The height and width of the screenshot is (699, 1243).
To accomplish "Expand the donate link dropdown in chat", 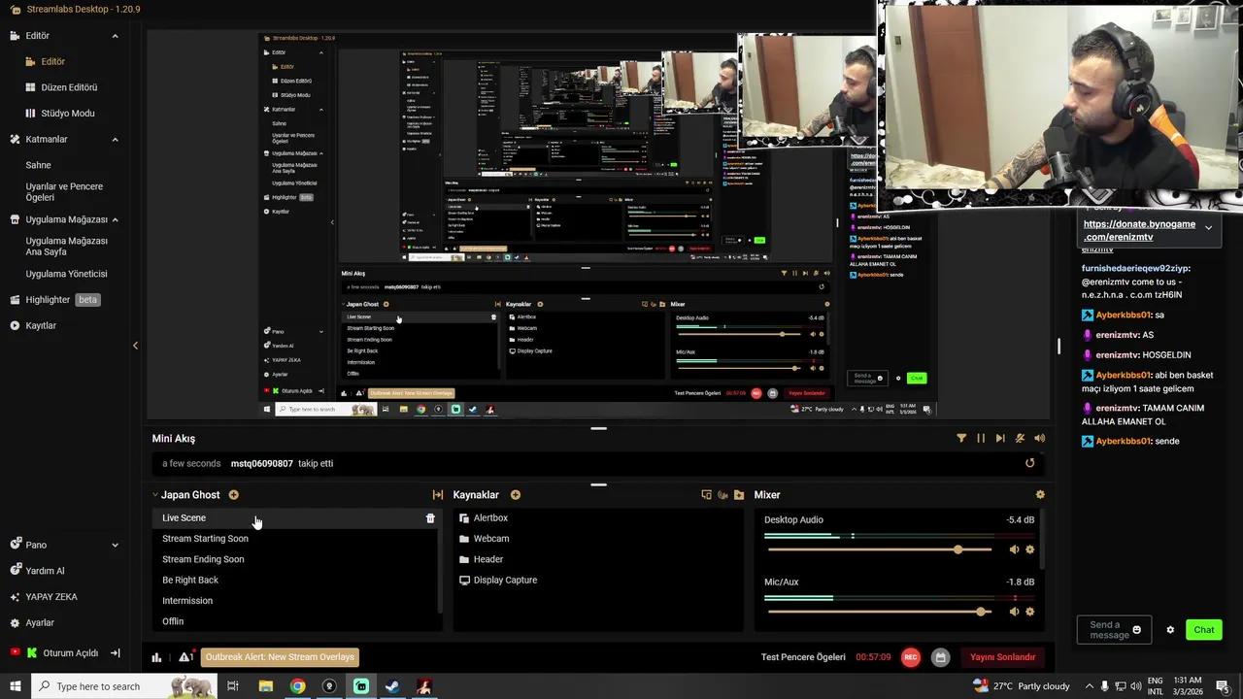I will [1208, 228].
